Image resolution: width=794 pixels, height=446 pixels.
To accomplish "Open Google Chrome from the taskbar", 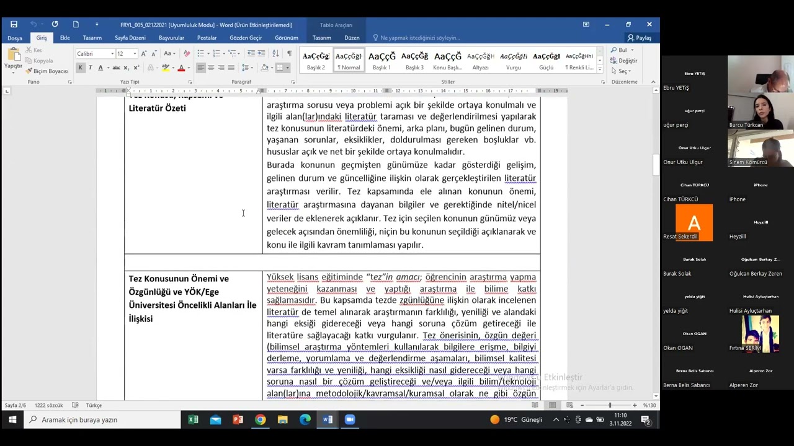I will click(260, 419).
